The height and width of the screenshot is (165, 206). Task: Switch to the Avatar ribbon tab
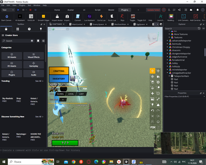(70, 10)
